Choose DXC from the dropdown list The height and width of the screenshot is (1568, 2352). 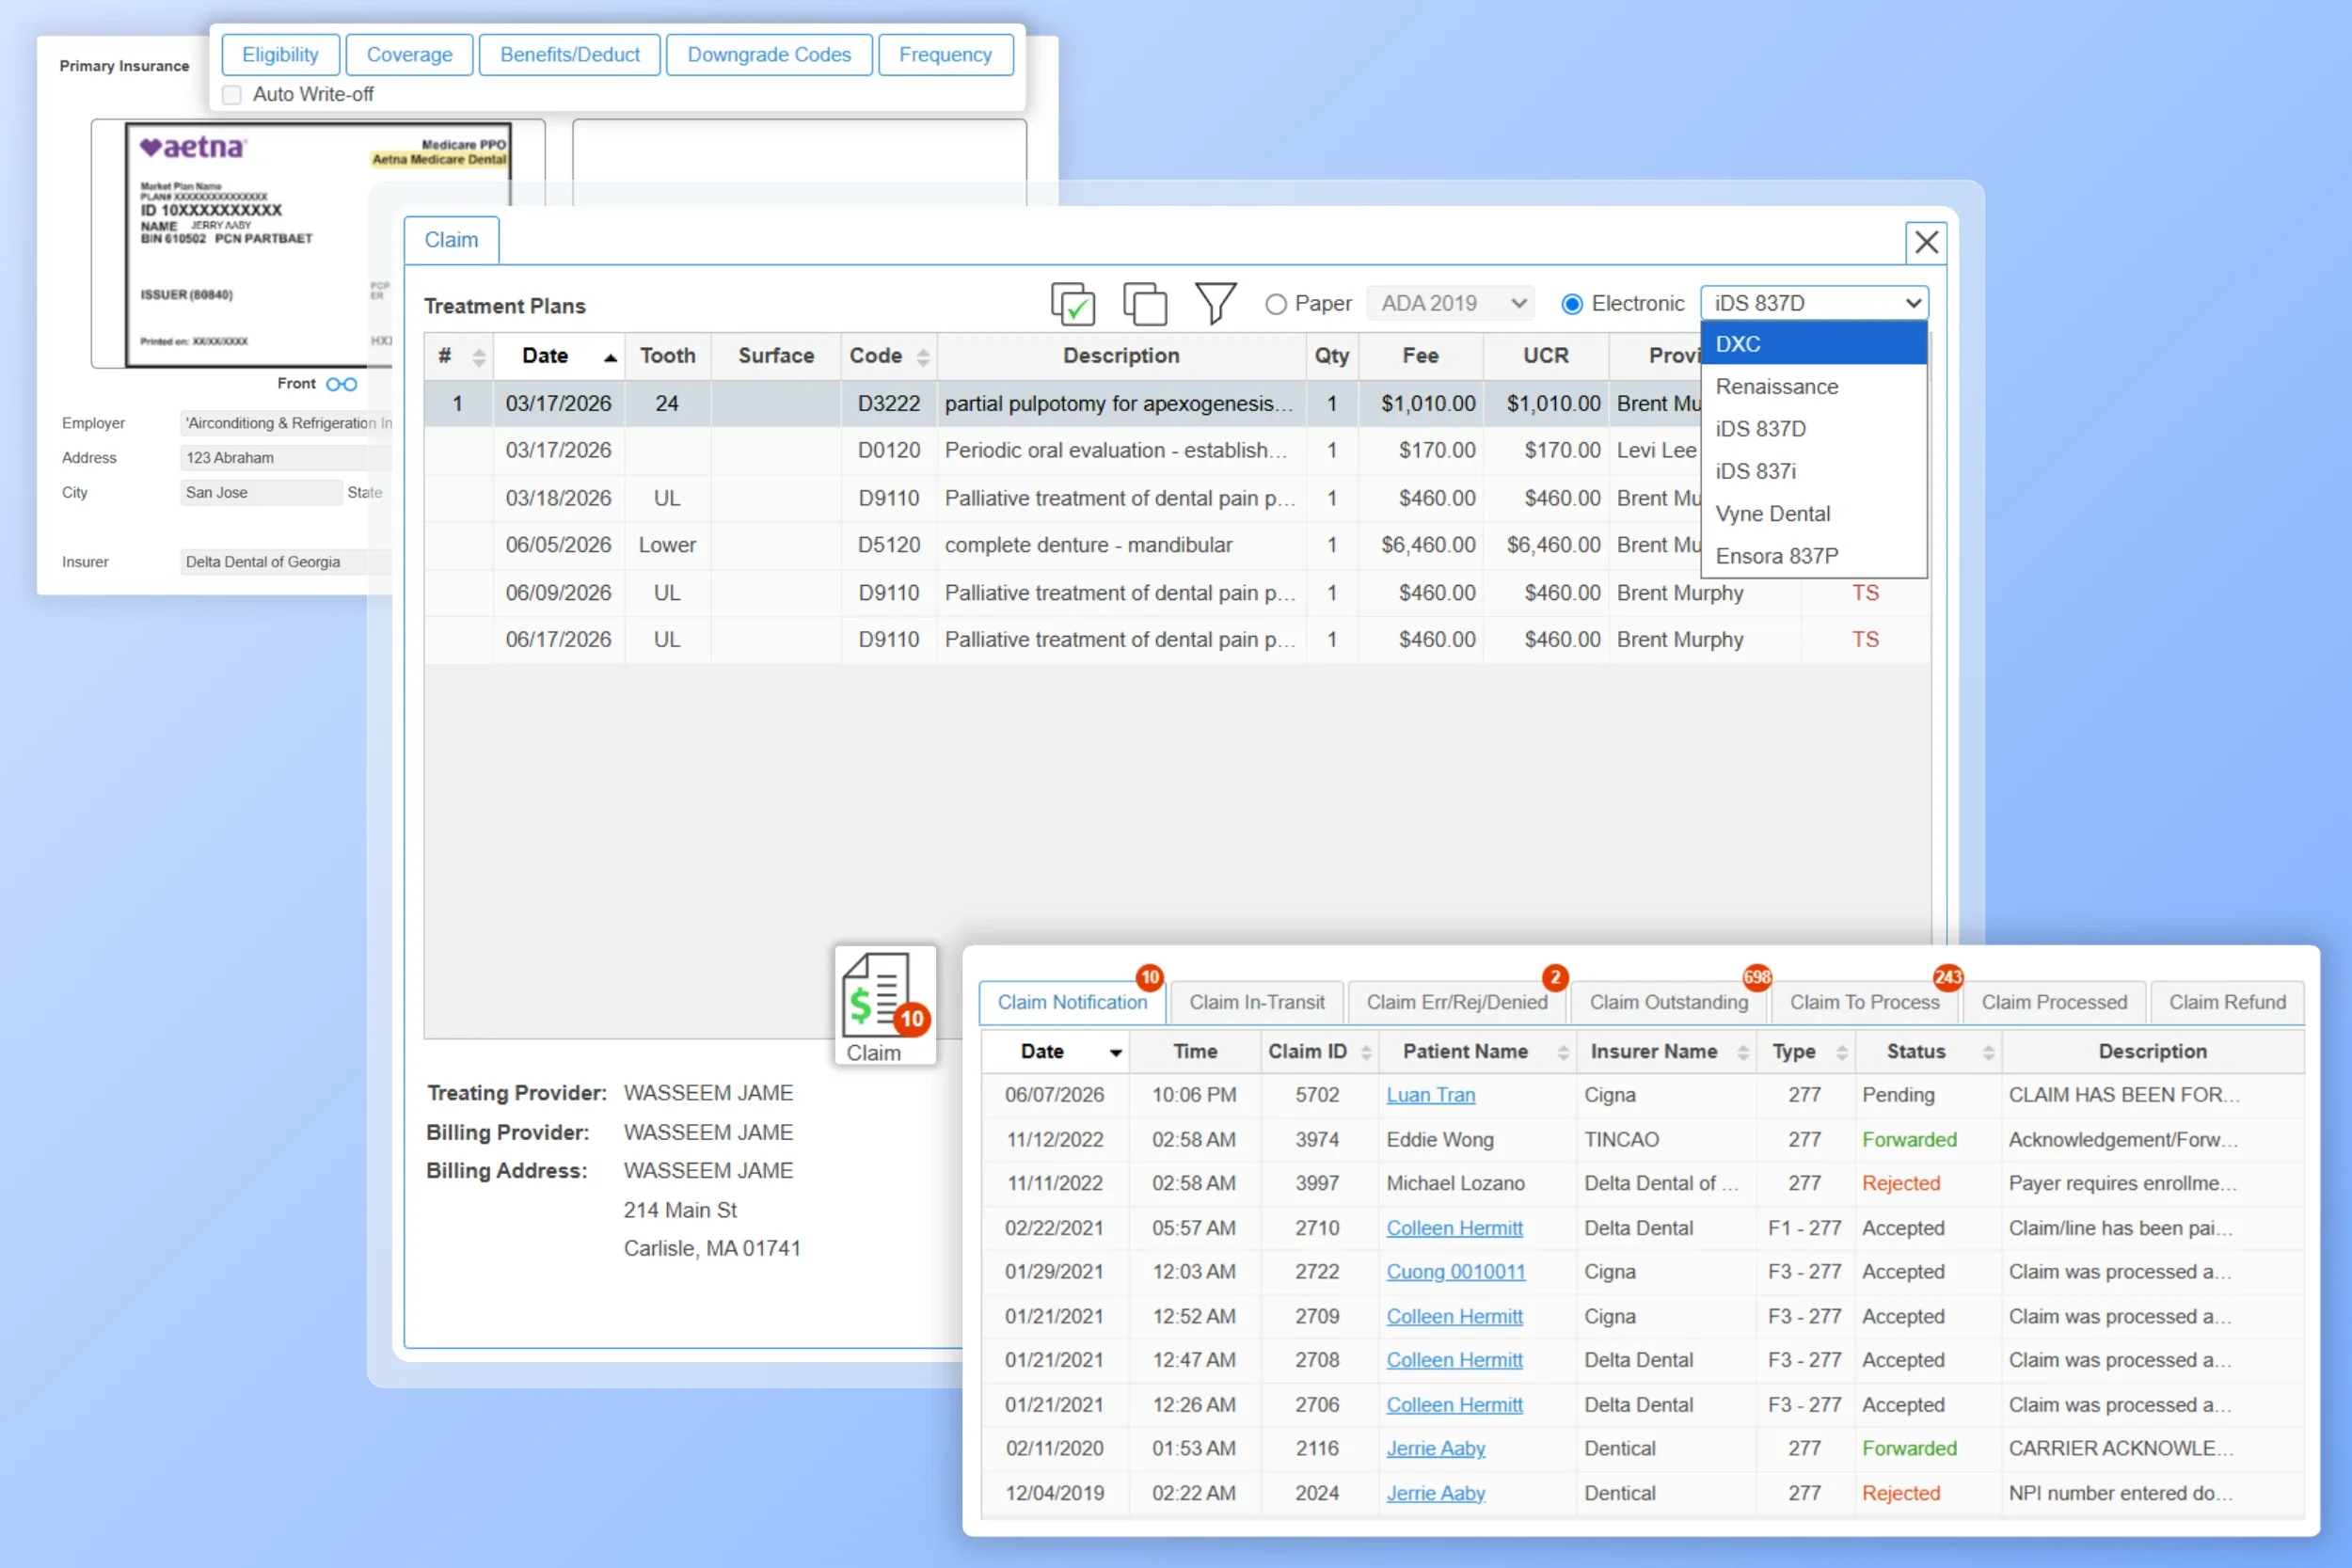[x=1814, y=344]
